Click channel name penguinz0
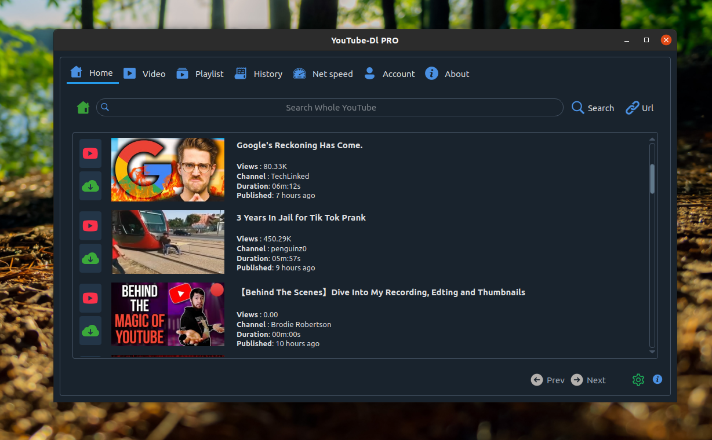Screen dimensions: 712x440 289,248
